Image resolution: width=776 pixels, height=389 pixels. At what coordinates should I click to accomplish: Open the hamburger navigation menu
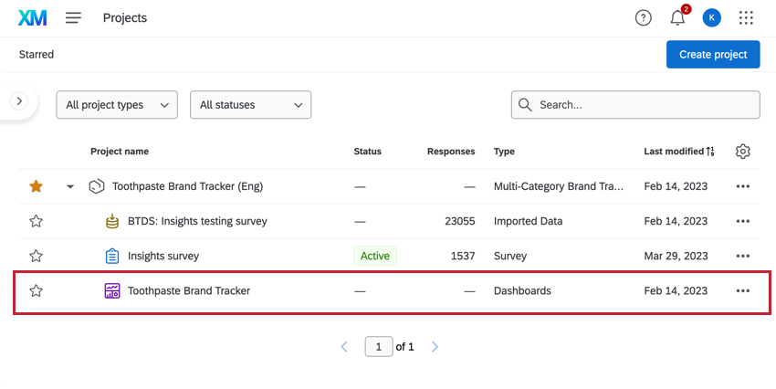pos(74,18)
